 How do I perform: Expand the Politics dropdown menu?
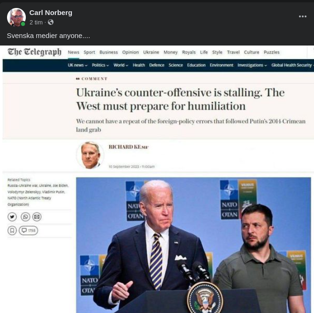(100, 65)
